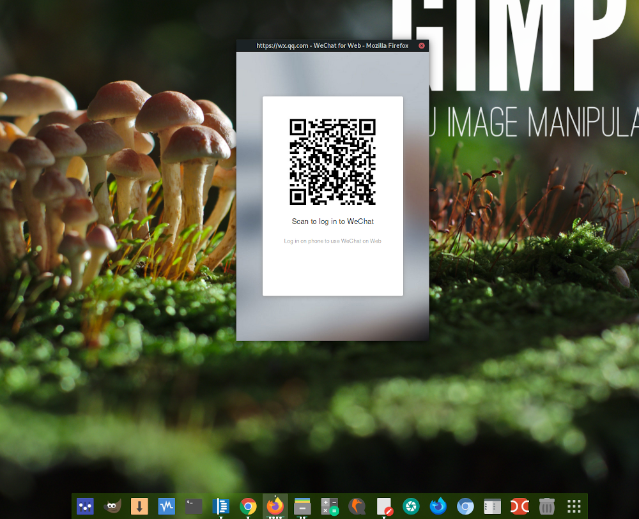The image size is (639, 519).
Task: Open the calculator app in the dock
Action: [330, 506]
